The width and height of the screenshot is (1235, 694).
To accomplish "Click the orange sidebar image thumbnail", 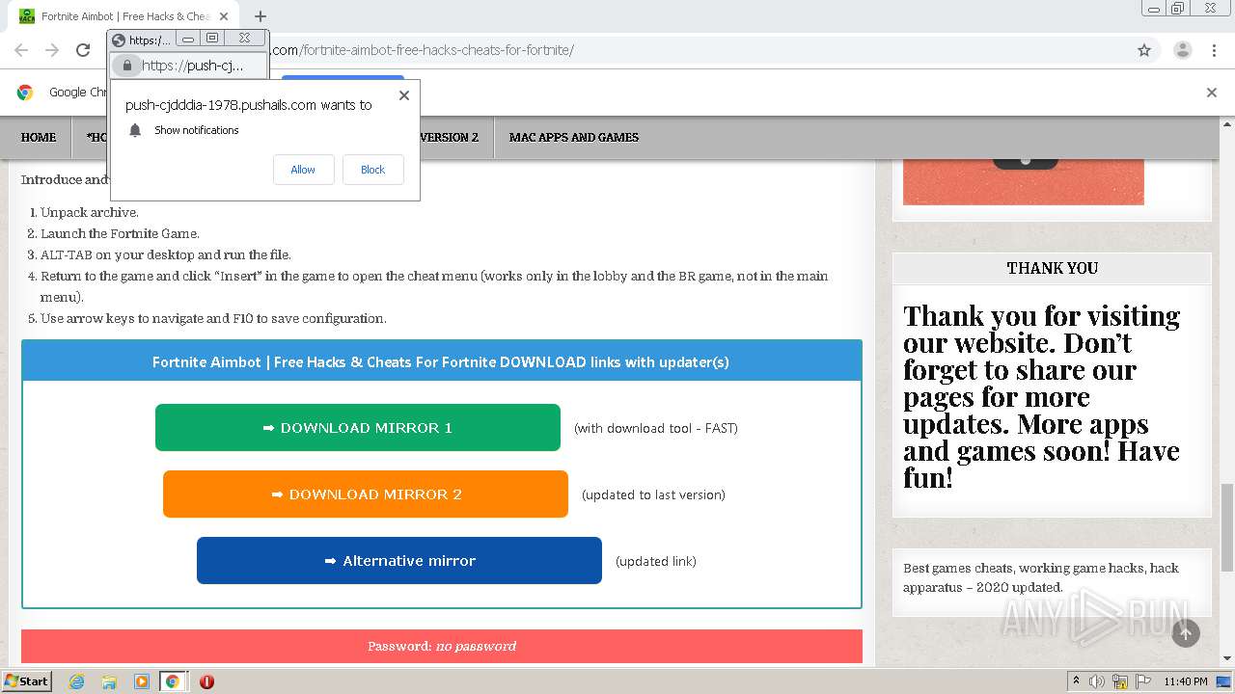I will point(1024,182).
